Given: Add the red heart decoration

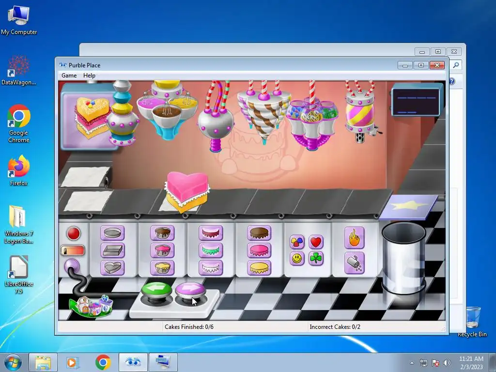Looking at the screenshot, I should pyautogui.click(x=316, y=242).
